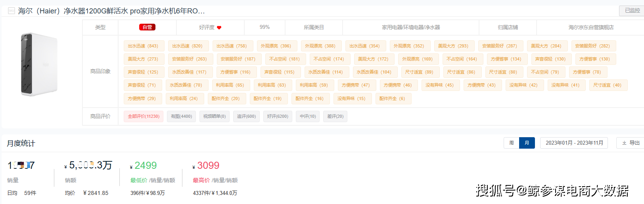Click the product title 海尔（Haier）净水器1200G
Viewport: 644px width, 204px height.
111,11
